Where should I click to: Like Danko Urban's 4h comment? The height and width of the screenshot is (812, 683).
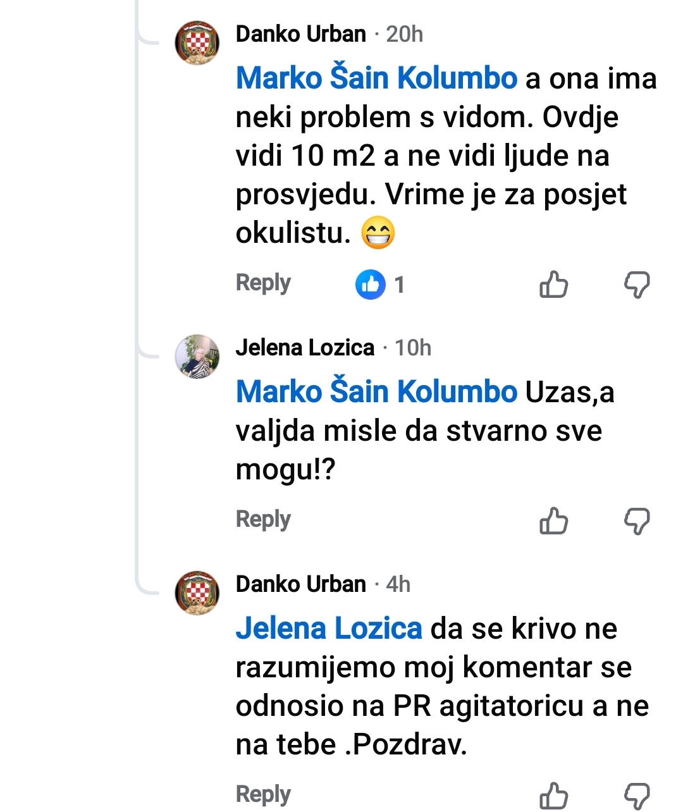(553, 796)
